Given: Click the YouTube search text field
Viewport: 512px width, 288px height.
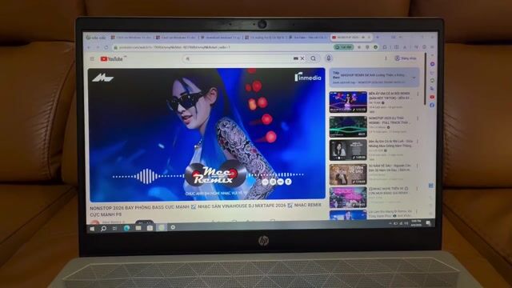Looking at the screenshot, I should pyautogui.click(x=239, y=58).
